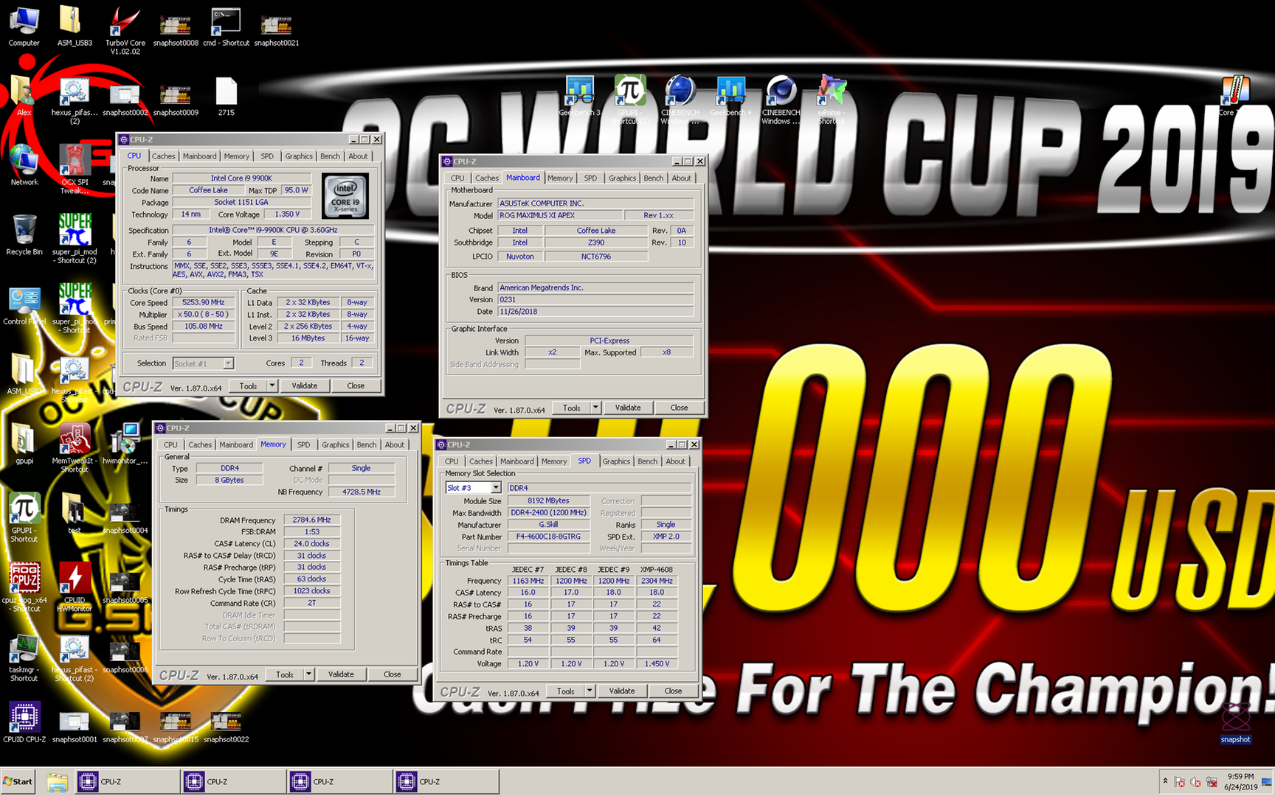The width and height of the screenshot is (1275, 796).
Task: Switch to Caches tab in CPU window
Action: 163,156
